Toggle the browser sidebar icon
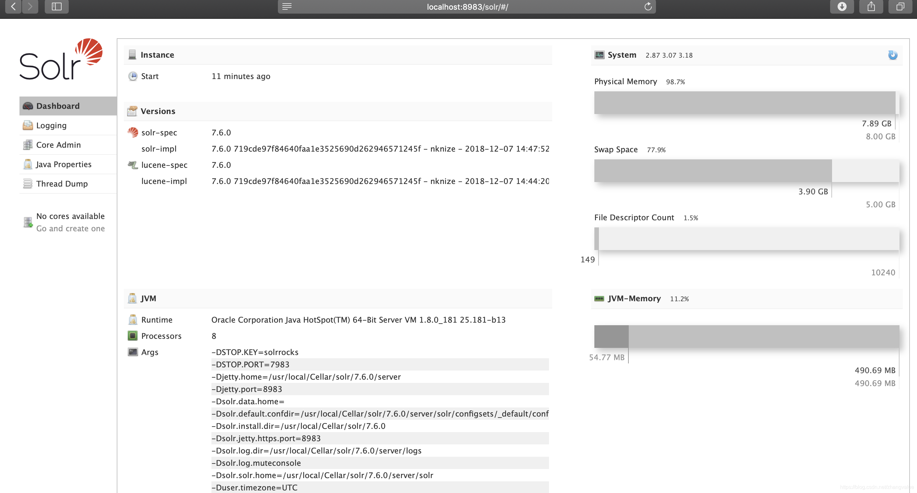917x493 pixels. [x=57, y=6]
